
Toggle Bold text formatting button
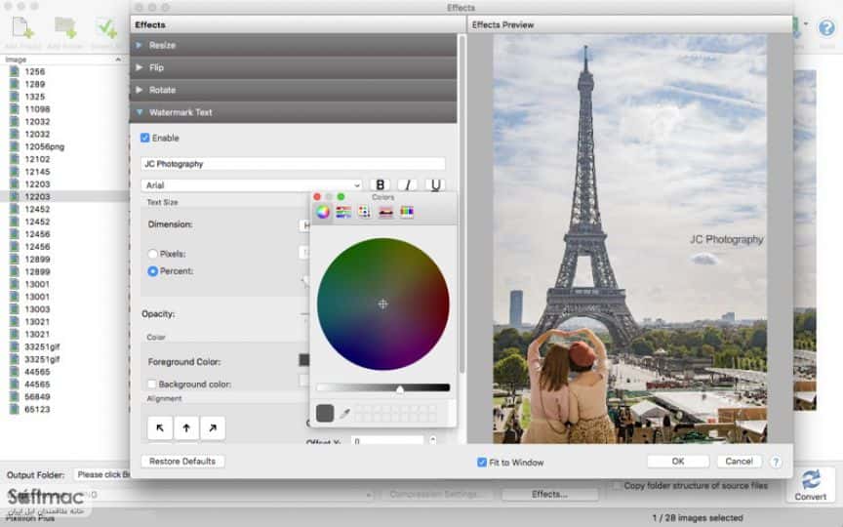[x=381, y=185]
